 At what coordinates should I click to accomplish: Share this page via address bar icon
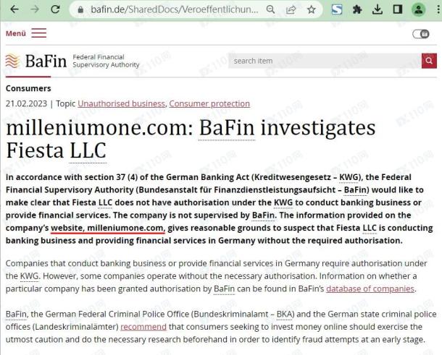[x=291, y=10]
